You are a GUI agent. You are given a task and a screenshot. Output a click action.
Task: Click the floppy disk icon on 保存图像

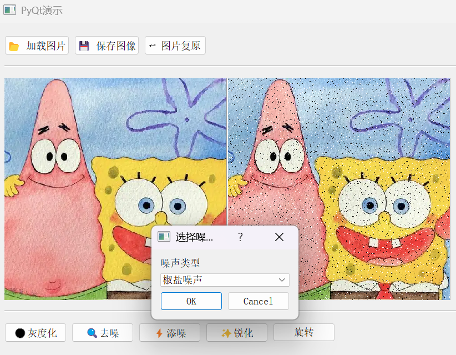coord(84,46)
